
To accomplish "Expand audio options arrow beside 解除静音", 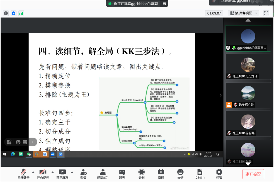I will [33, 172].
